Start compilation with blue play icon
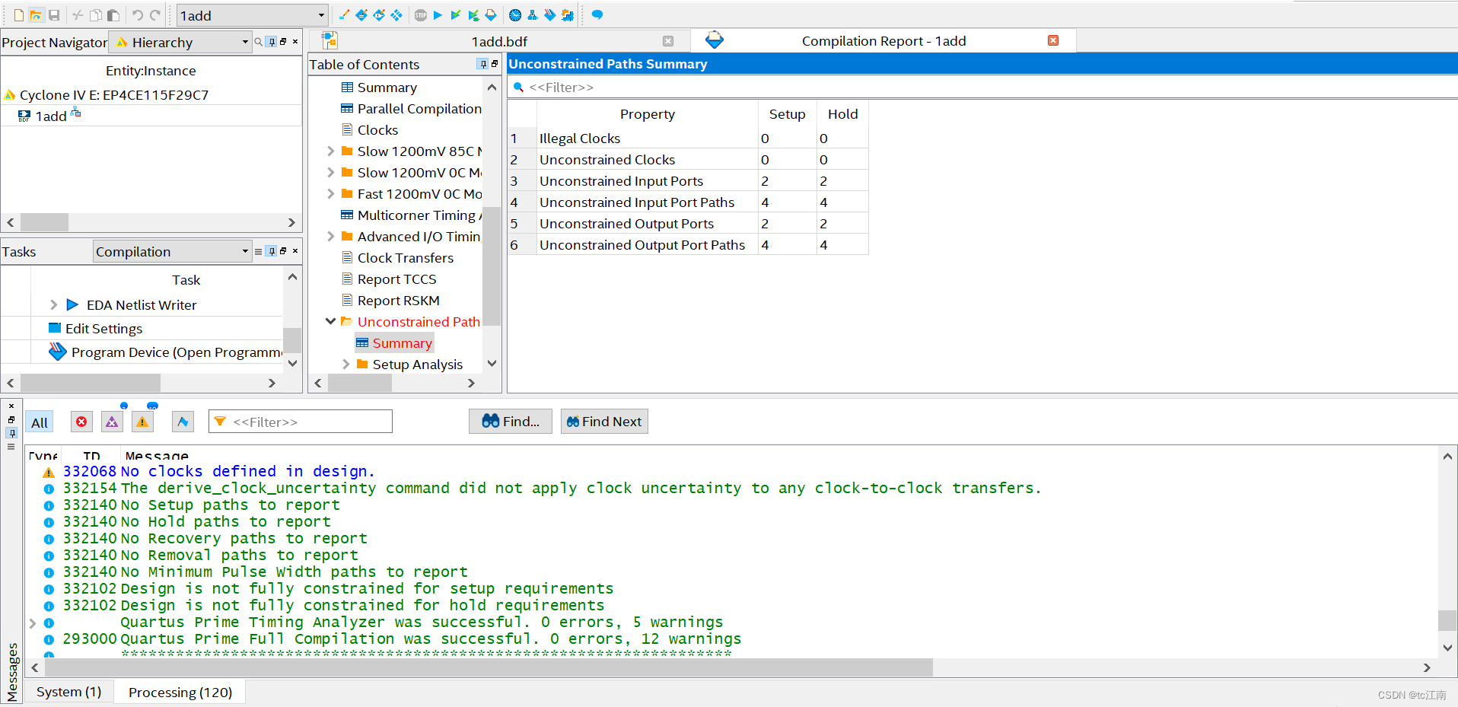 tap(438, 15)
